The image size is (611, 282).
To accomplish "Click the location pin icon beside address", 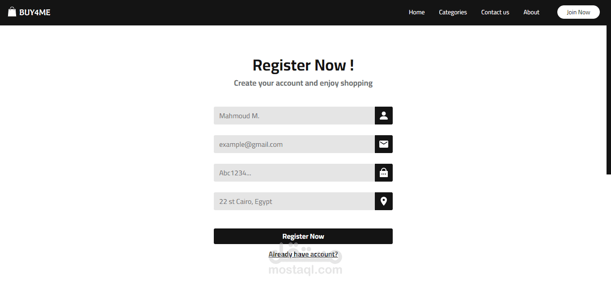I will click(383, 201).
